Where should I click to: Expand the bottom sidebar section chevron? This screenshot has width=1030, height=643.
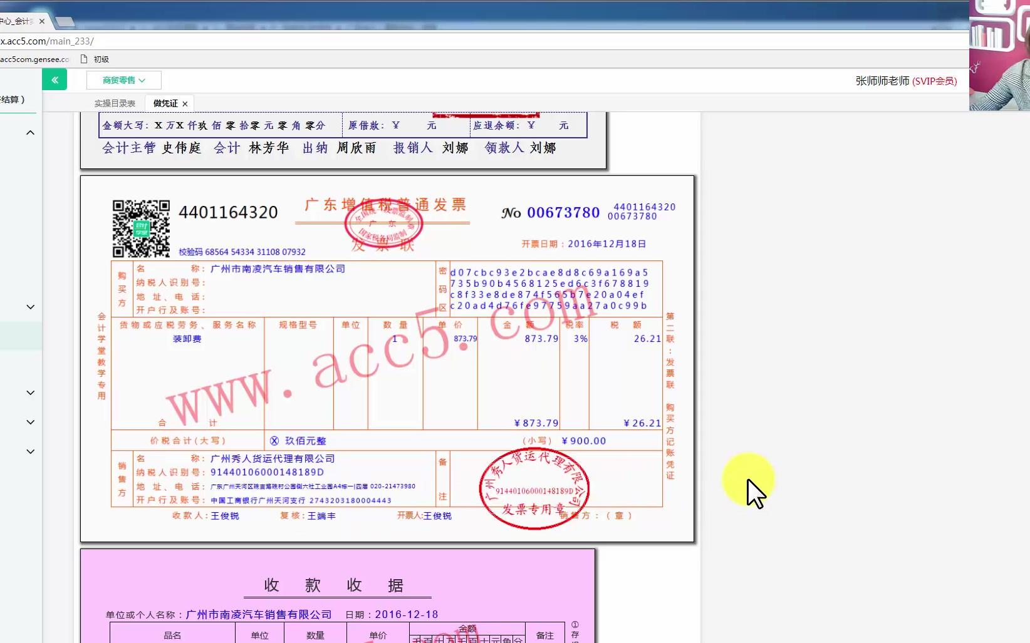click(x=30, y=451)
